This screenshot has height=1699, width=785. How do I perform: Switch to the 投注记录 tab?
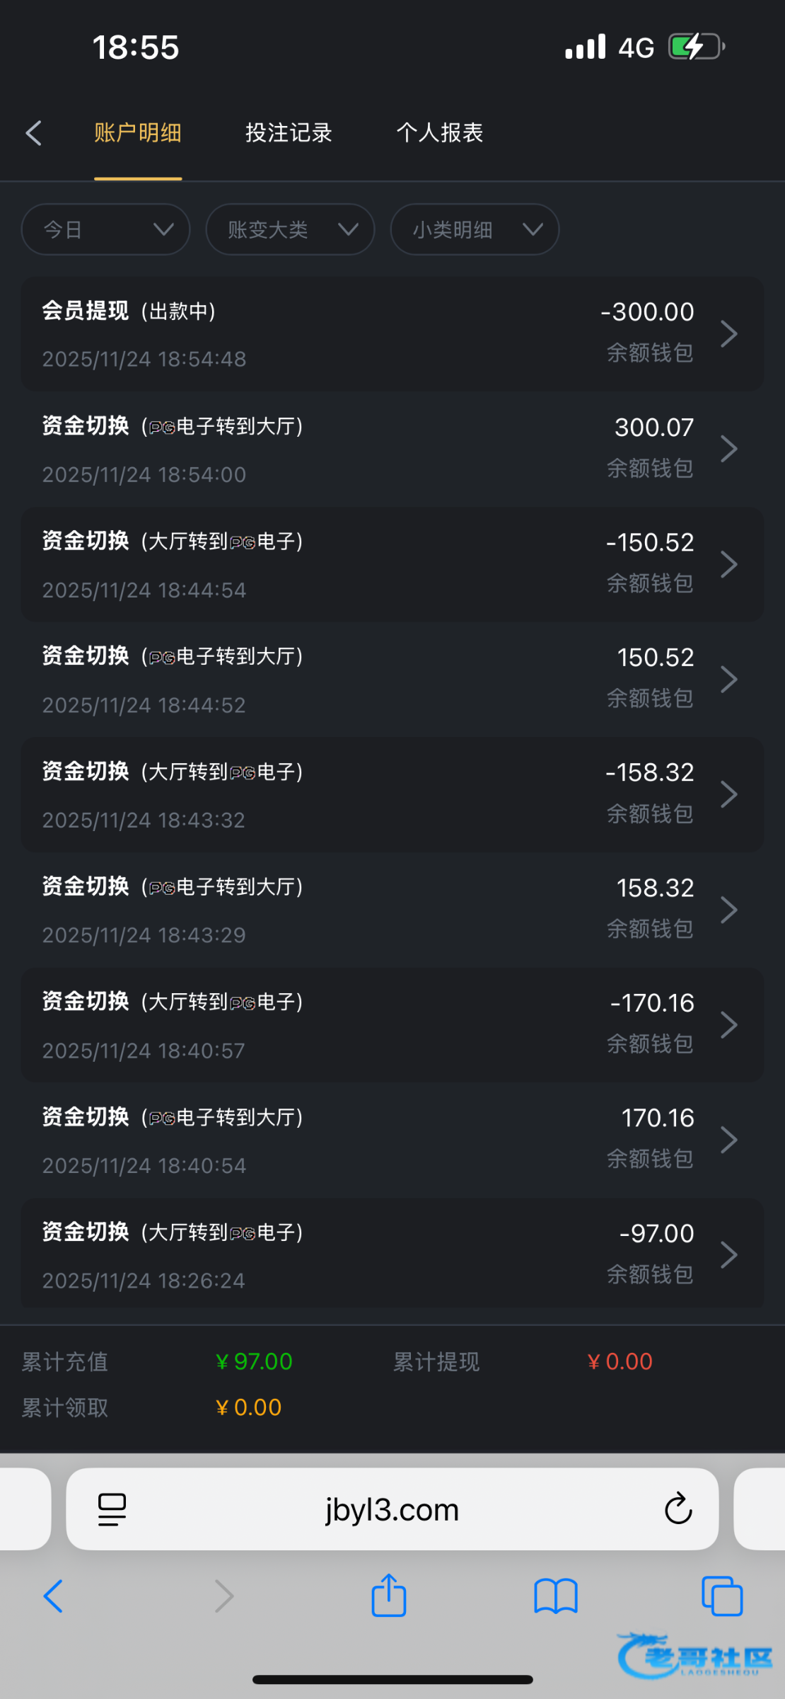[x=289, y=133]
